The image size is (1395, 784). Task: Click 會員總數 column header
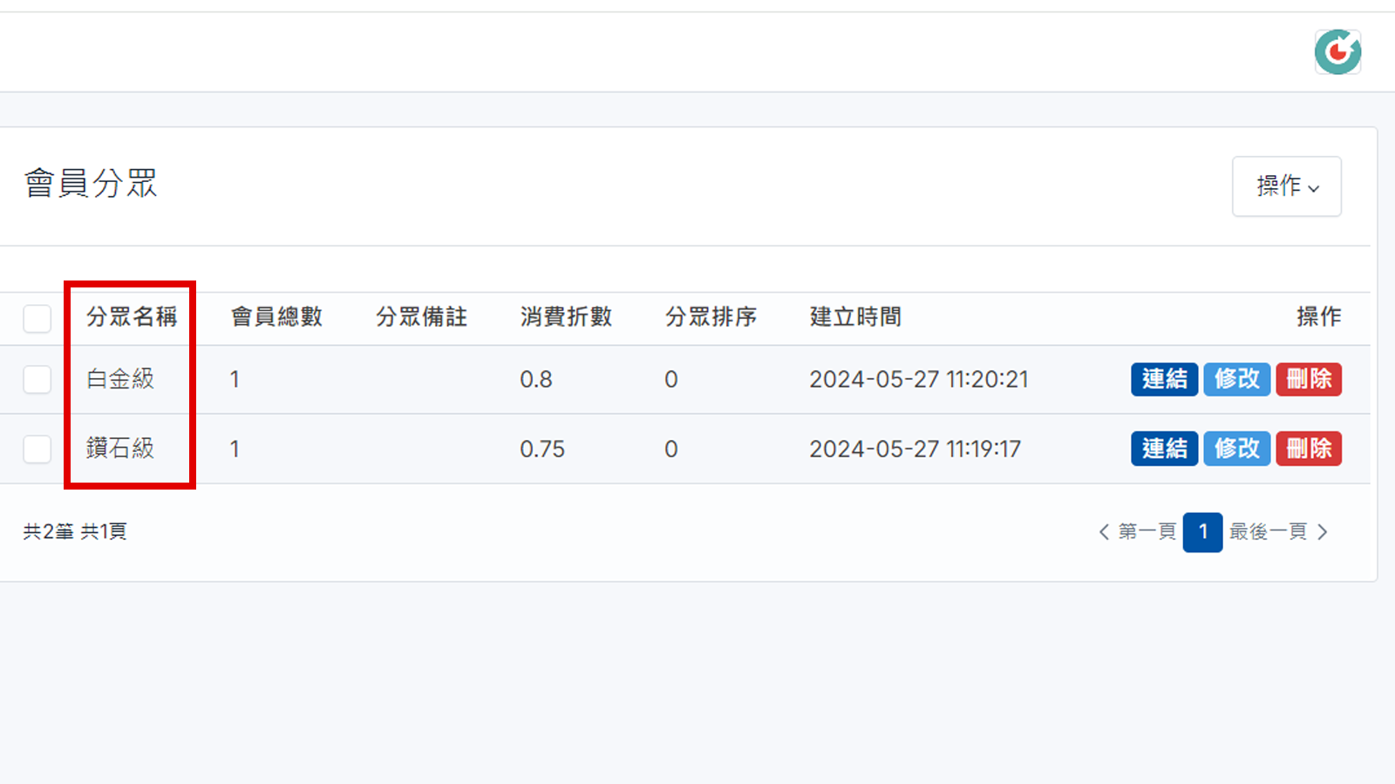pyautogui.click(x=276, y=317)
